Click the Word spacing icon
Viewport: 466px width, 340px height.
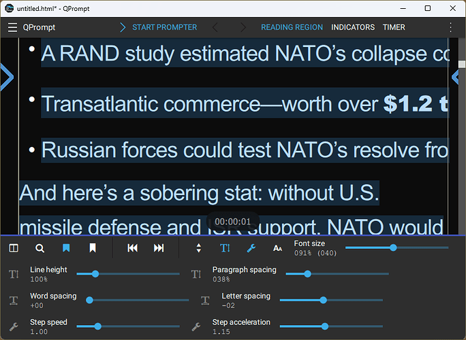pos(14,301)
